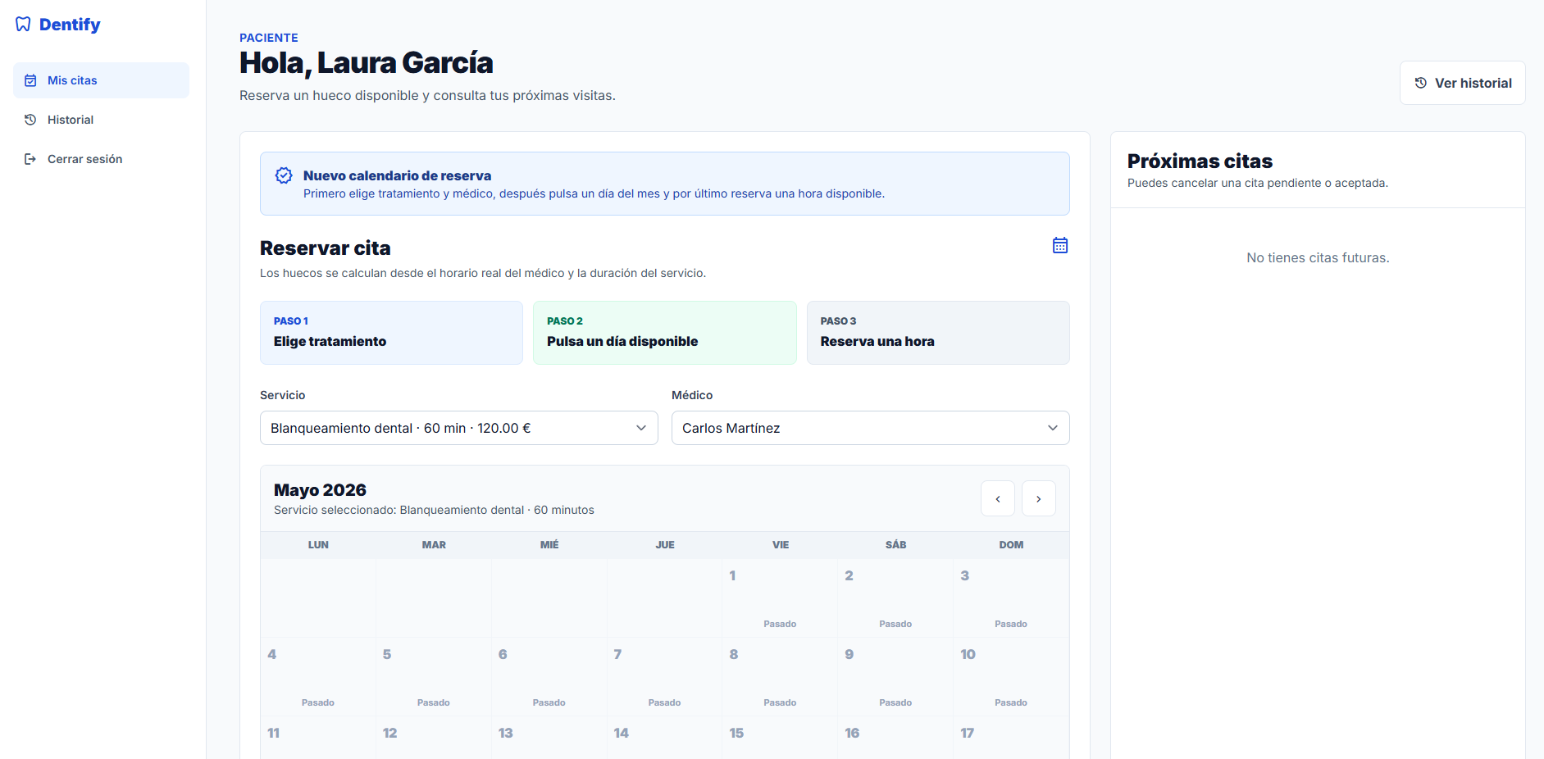This screenshot has width=1544, height=759.
Task: Click the Cerrar sesión logout icon
Action: click(30, 159)
